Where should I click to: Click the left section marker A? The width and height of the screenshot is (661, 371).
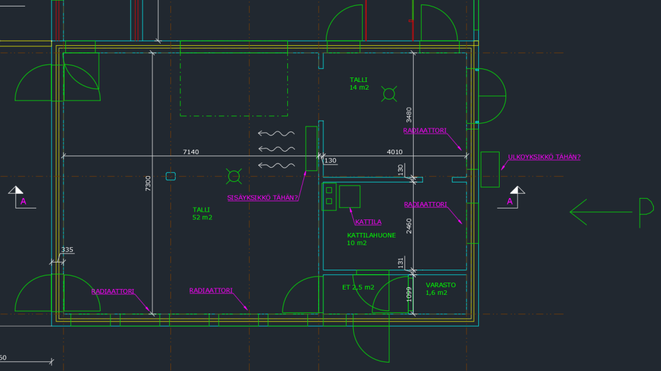click(x=16, y=197)
